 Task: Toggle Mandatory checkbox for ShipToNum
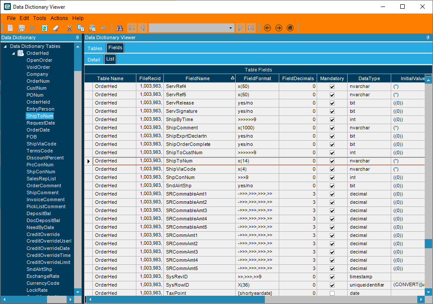(x=332, y=161)
